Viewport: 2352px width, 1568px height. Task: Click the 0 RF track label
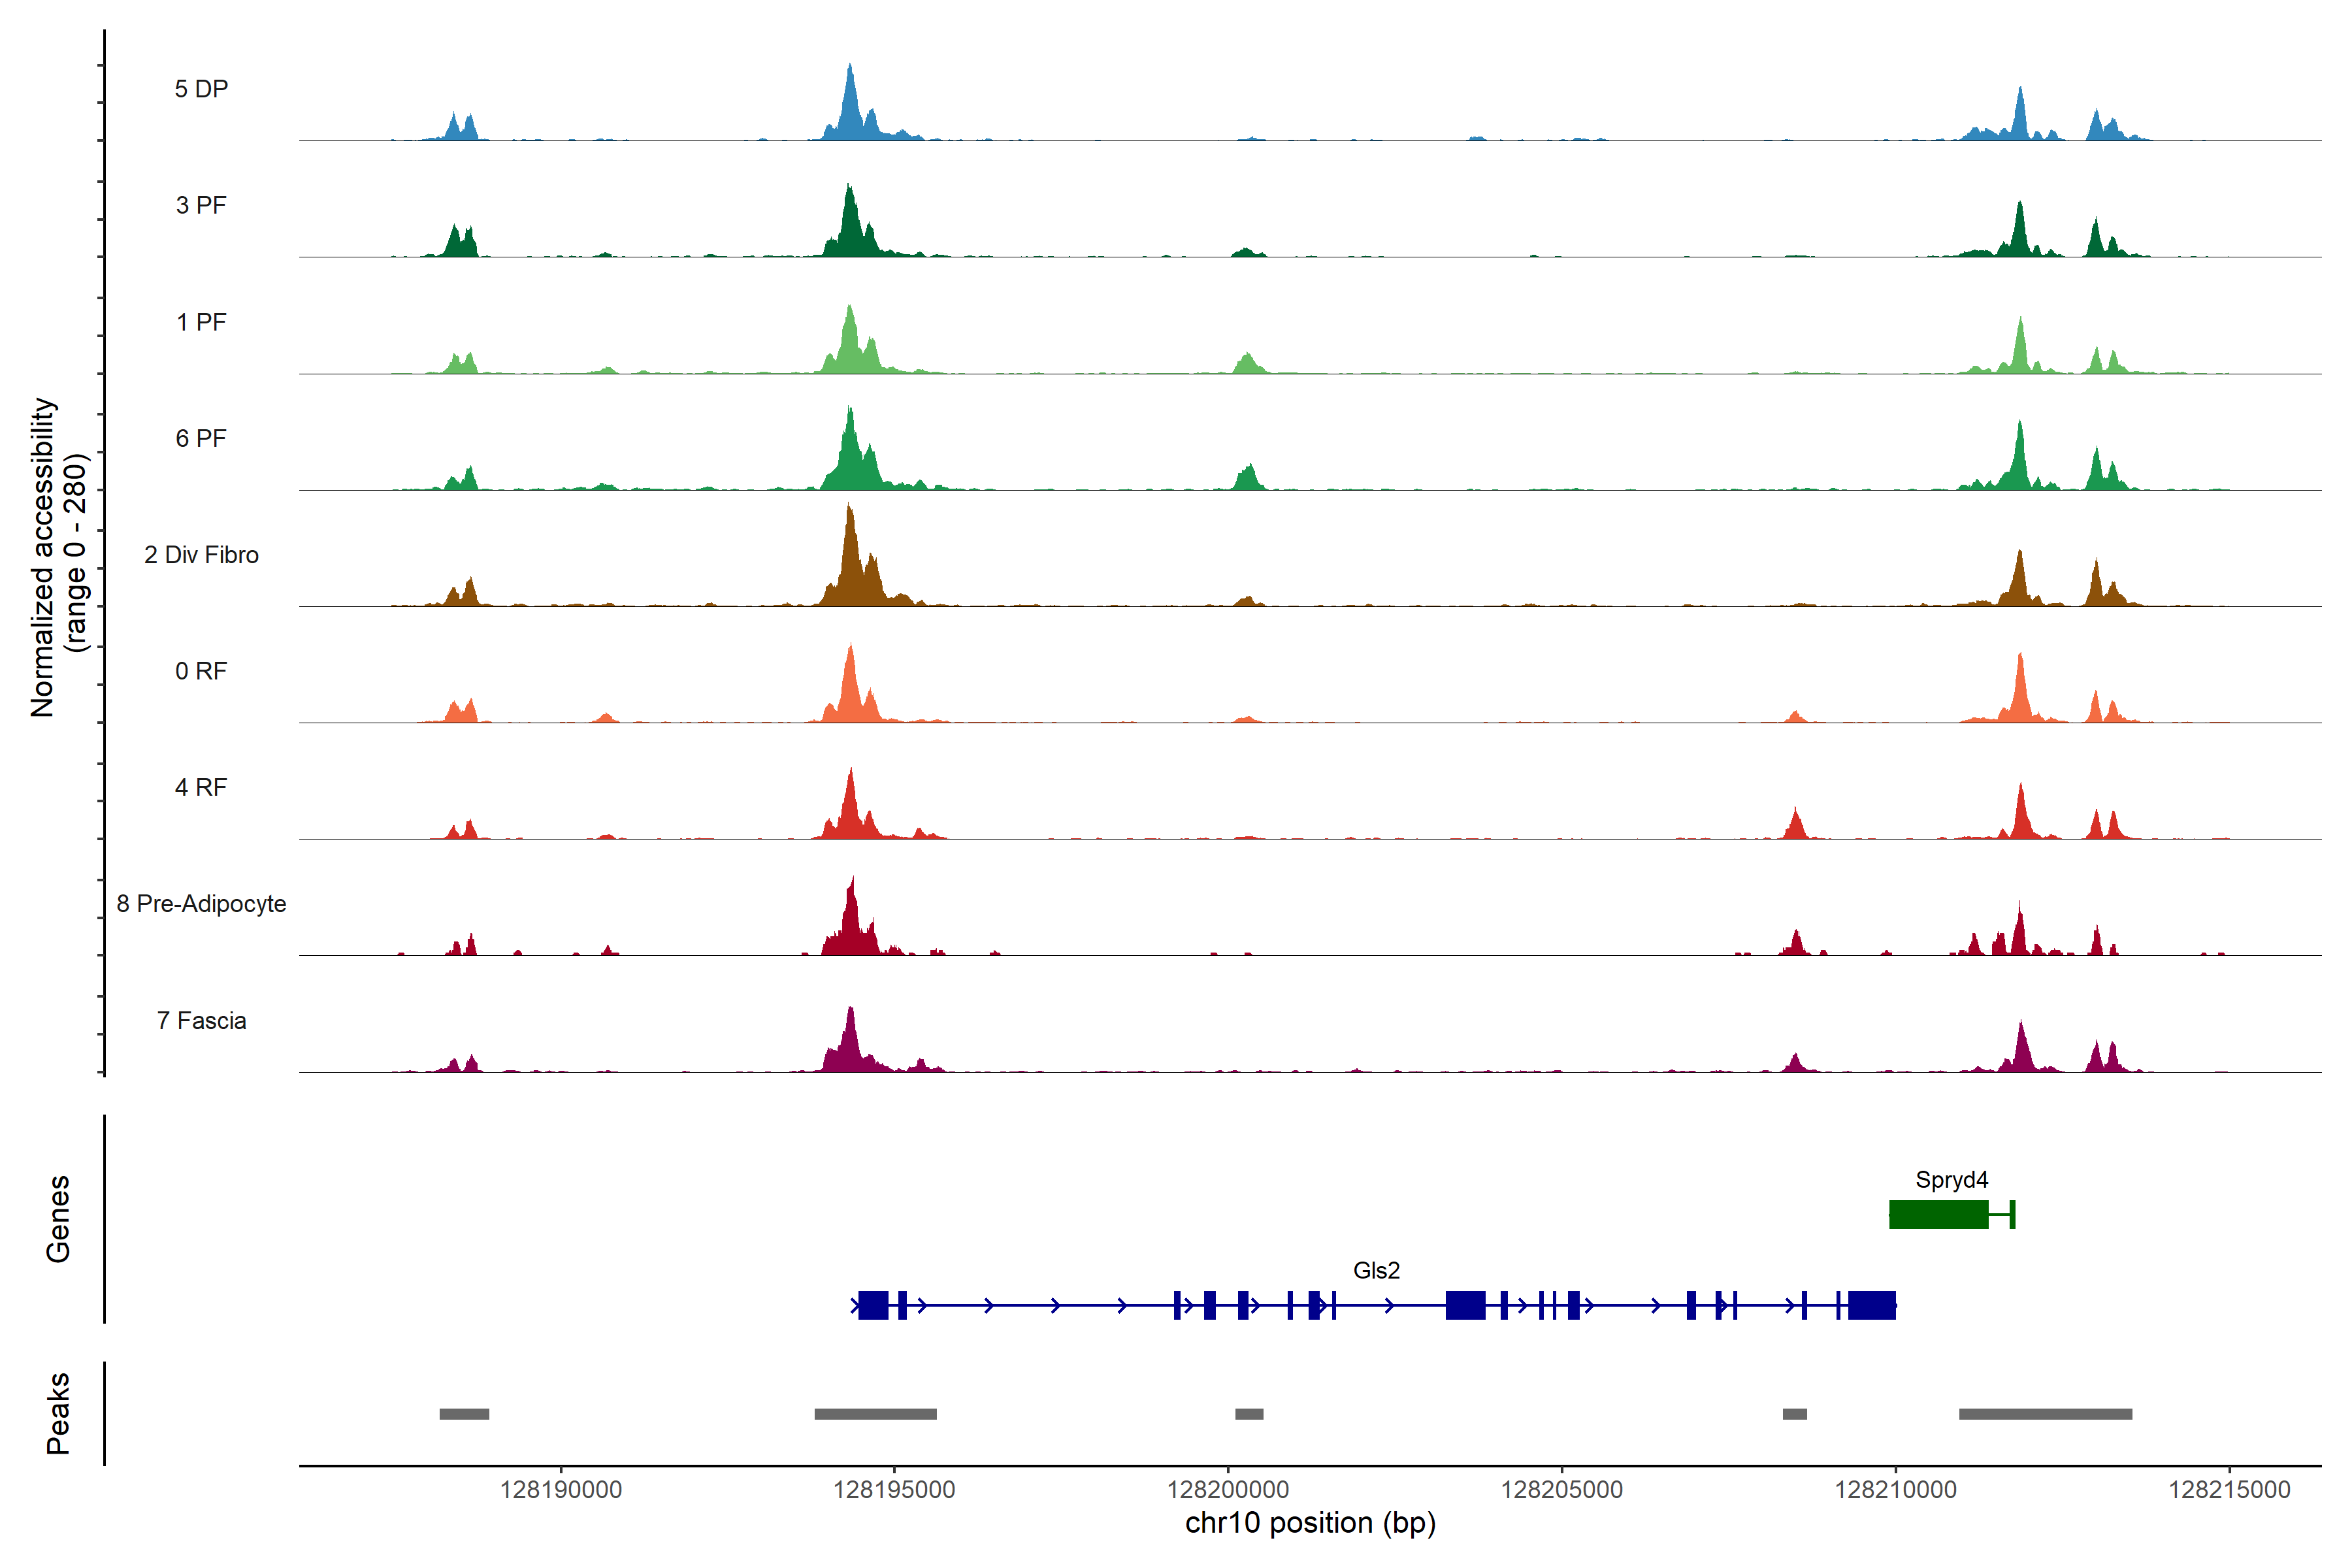pyautogui.click(x=201, y=671)
